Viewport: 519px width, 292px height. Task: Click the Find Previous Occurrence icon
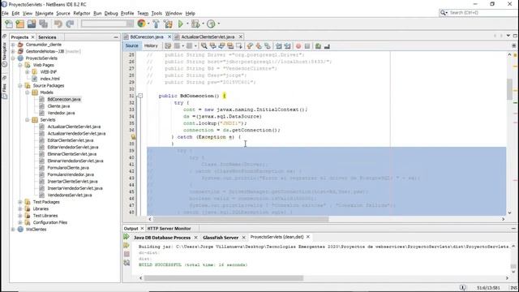[x=212, y=46]
